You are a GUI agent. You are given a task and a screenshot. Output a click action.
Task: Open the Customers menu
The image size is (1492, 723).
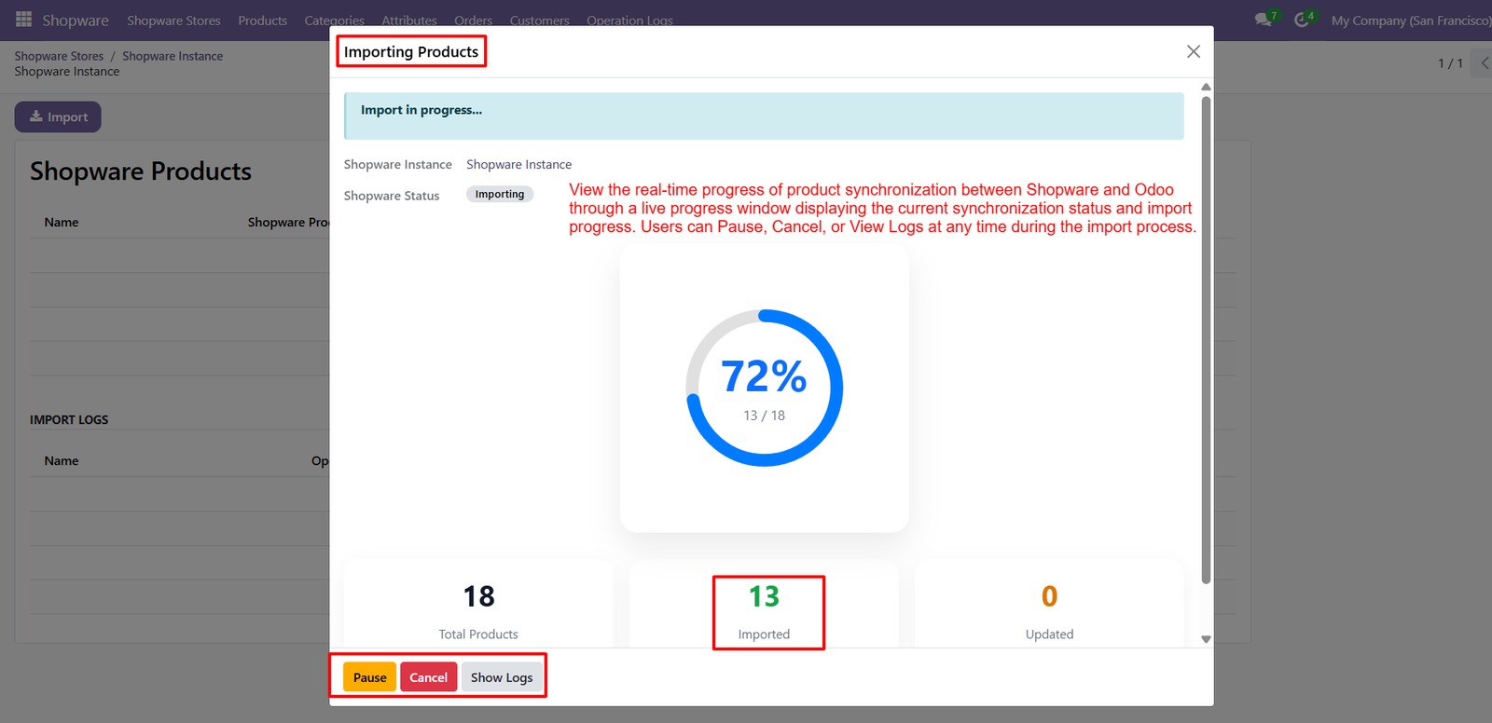pyautogui.click(x=539, y=20)
